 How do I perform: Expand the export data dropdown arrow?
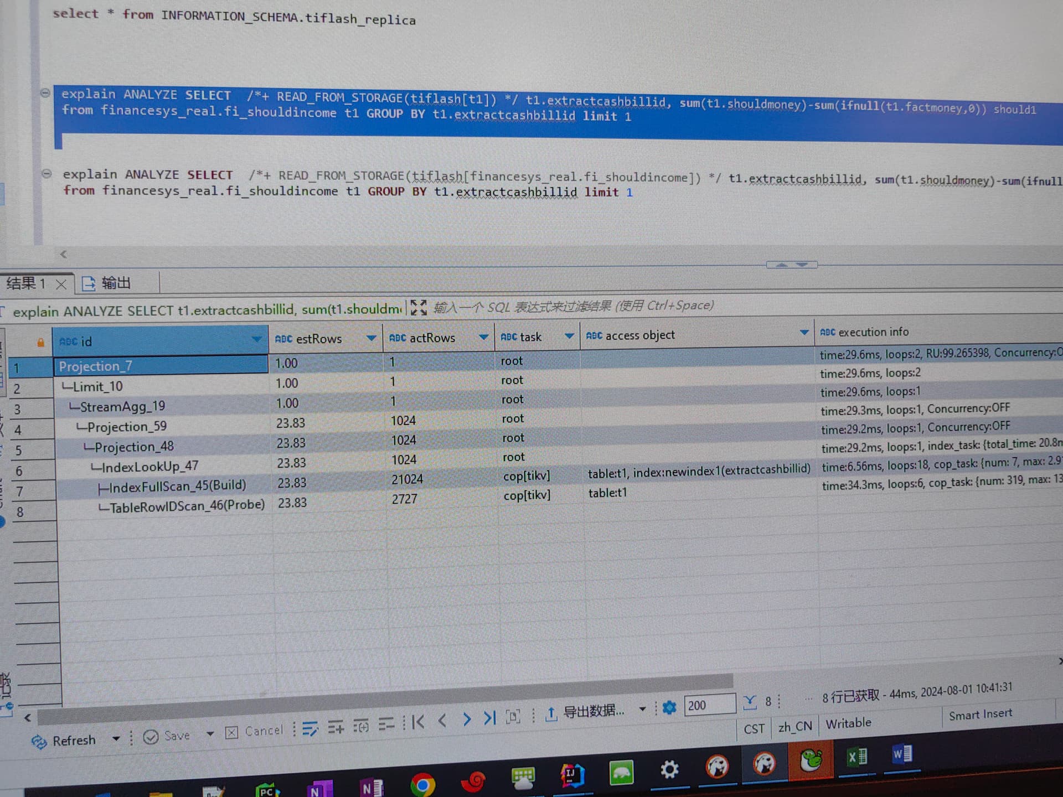(642, 708)
